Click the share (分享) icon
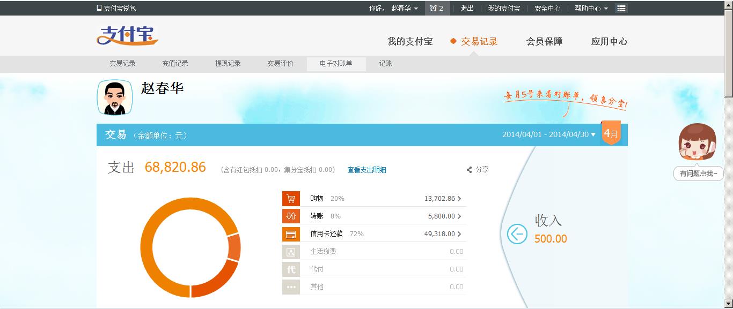 coord(470,170)
